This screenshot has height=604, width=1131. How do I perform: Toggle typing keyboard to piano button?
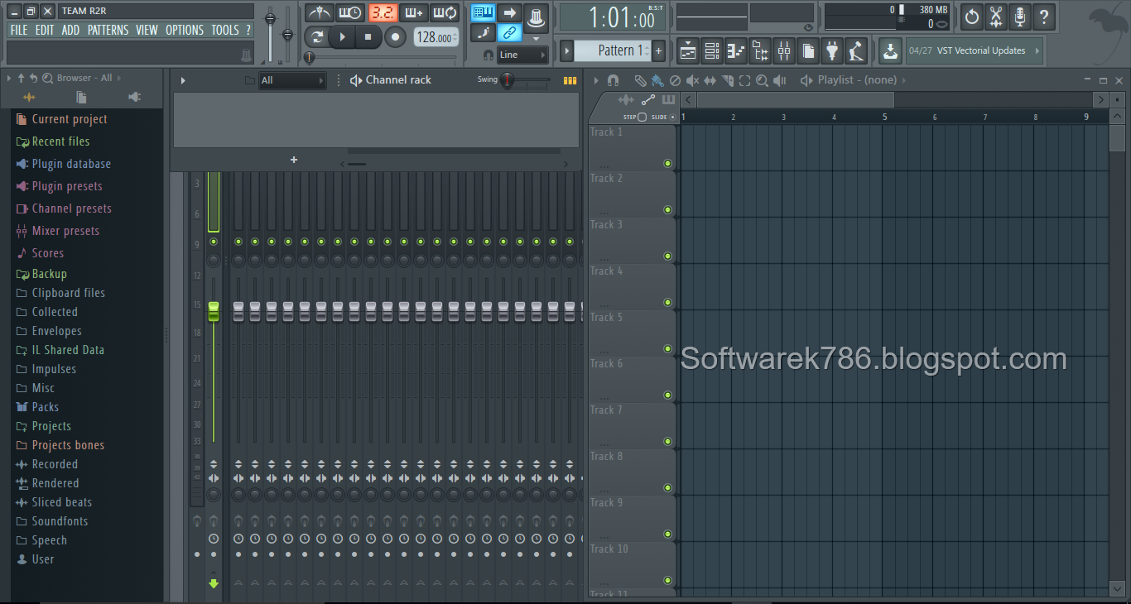pyautogui.click(x=484, y=12)
